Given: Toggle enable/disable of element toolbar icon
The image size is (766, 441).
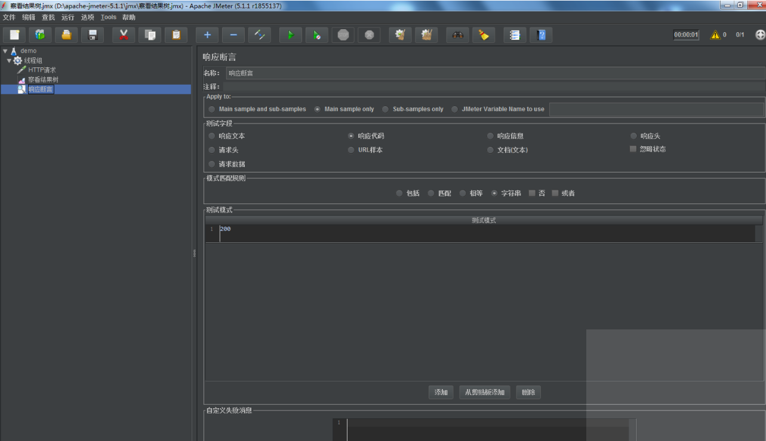Looking at the screenshot, I should point(260,35).
